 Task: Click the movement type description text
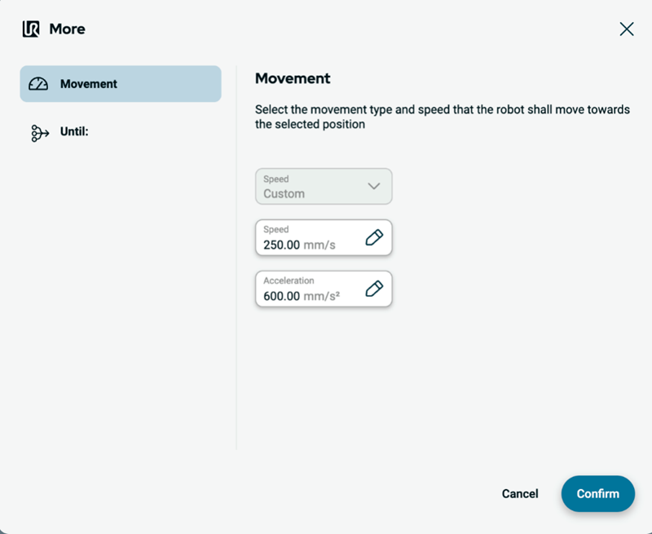pyautogui.click(x=442, y=117)
